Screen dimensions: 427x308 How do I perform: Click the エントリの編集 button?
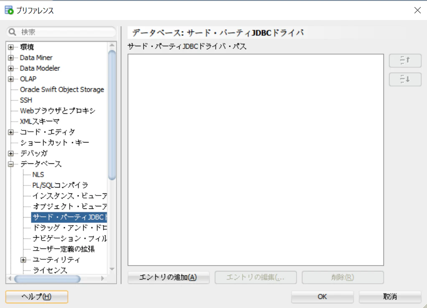tap(256, 277)
